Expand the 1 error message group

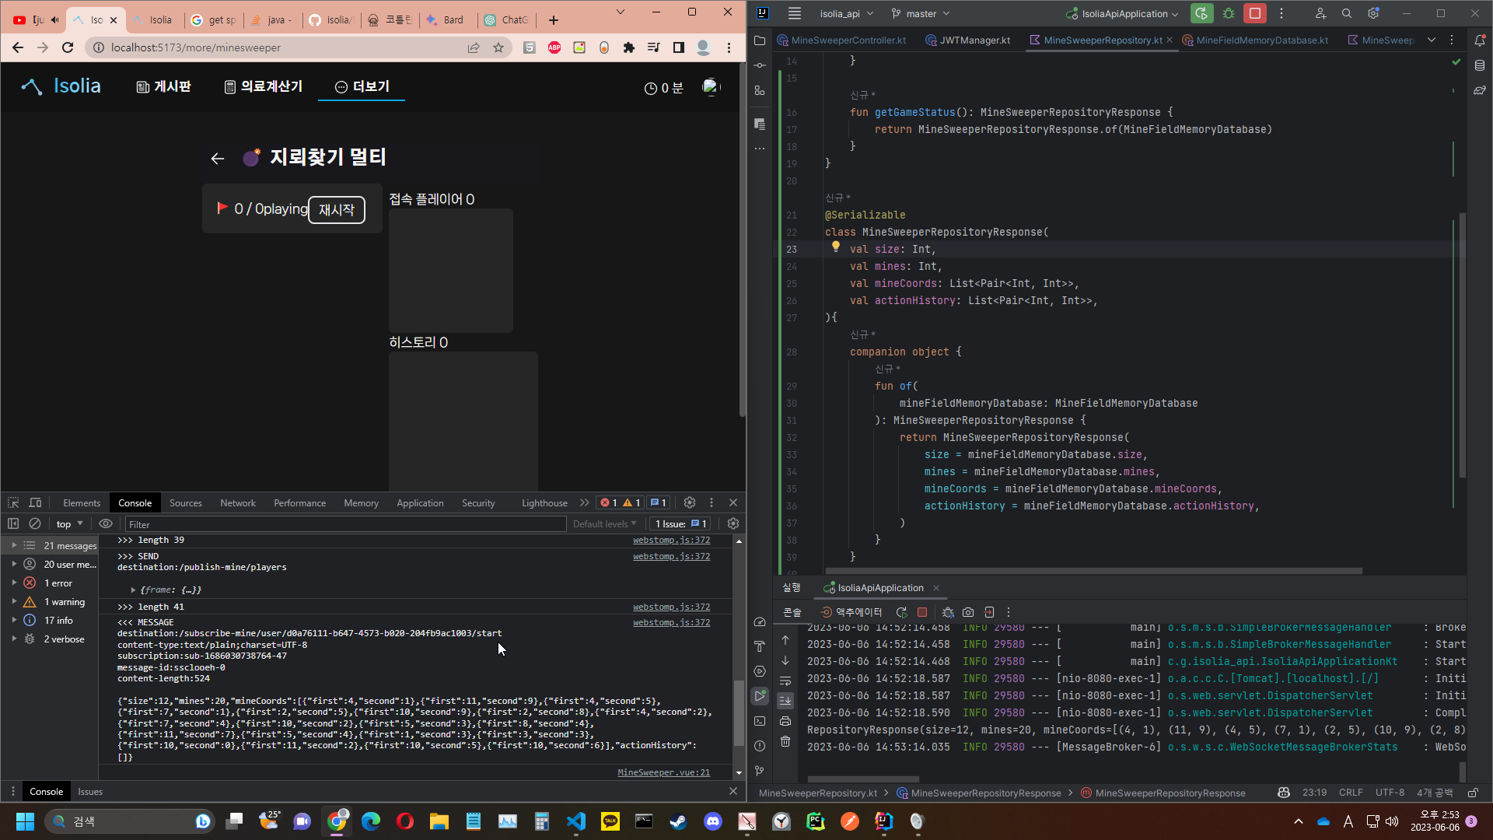(x=14, y=583)
